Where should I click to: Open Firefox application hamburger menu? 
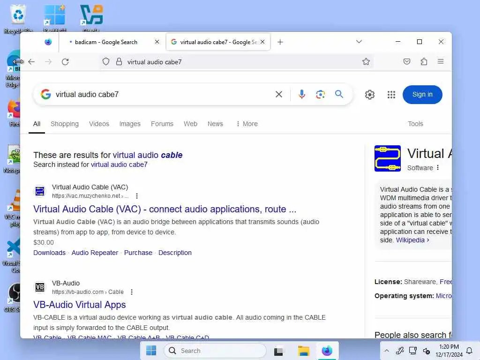click(x=441, y=61)
